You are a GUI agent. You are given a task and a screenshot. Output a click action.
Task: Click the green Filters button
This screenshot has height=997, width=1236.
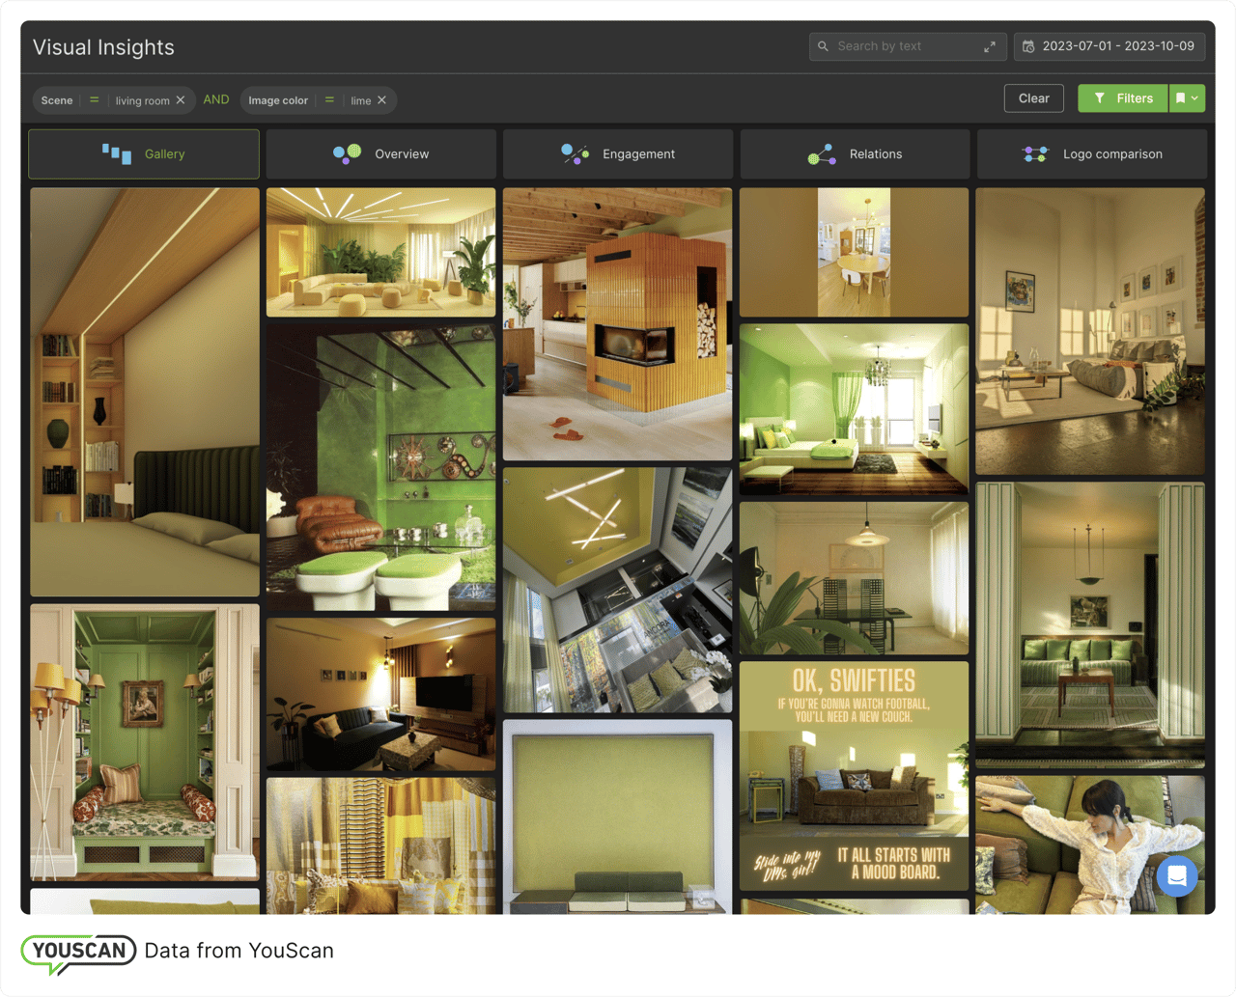(1122, 97)
